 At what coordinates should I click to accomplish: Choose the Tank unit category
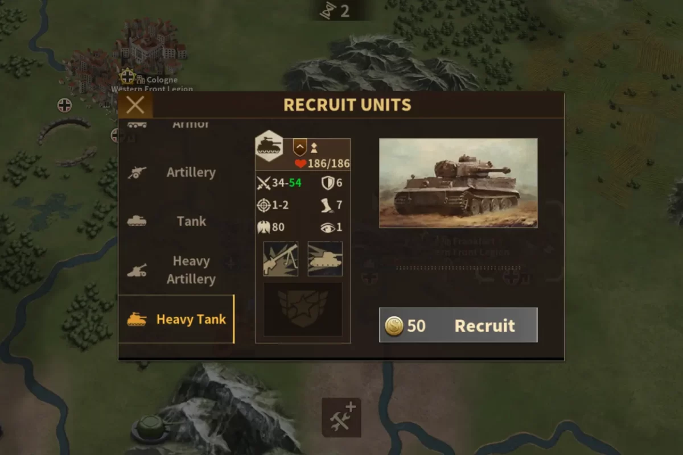coord(176,221)
